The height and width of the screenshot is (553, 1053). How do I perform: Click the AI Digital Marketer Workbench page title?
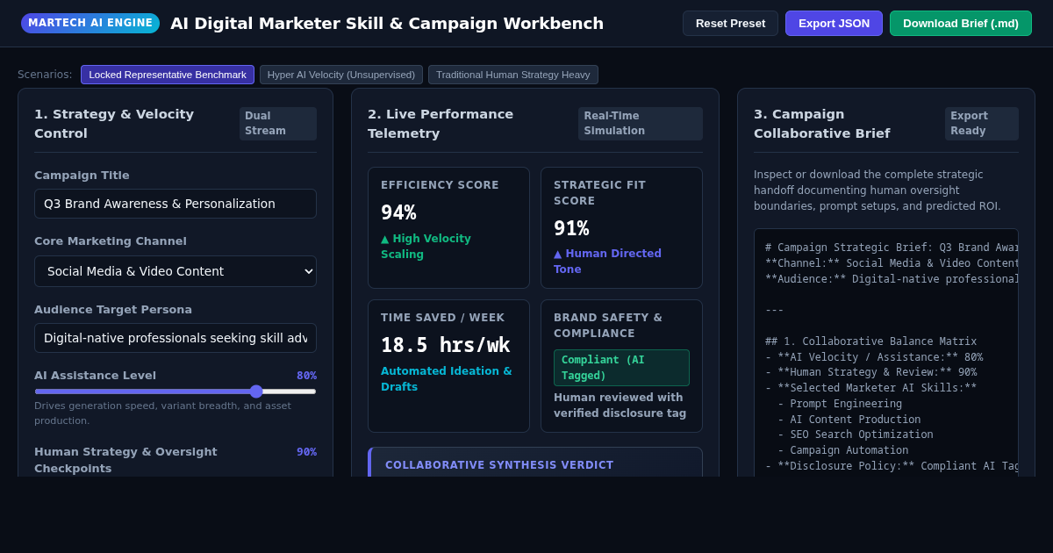click(x=387, y=23)
